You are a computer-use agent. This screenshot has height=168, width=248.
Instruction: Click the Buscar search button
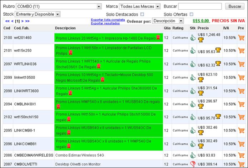click(235, 6)
